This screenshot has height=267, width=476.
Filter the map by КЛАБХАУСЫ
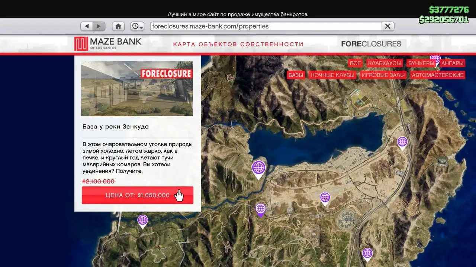pyautogui.click(x=385, y=63)
